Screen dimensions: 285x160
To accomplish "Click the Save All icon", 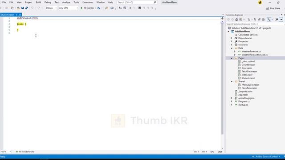I will (27, 8).
